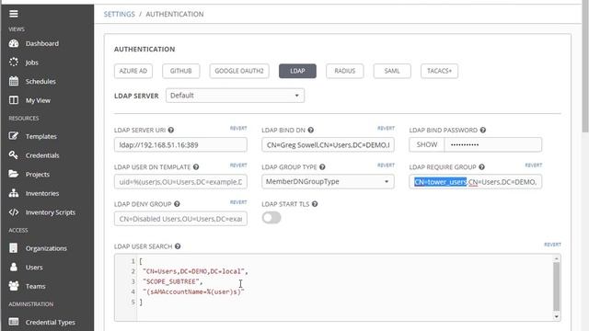Click the SCOPE_SUBTREE line in editor

coord(172,281)
